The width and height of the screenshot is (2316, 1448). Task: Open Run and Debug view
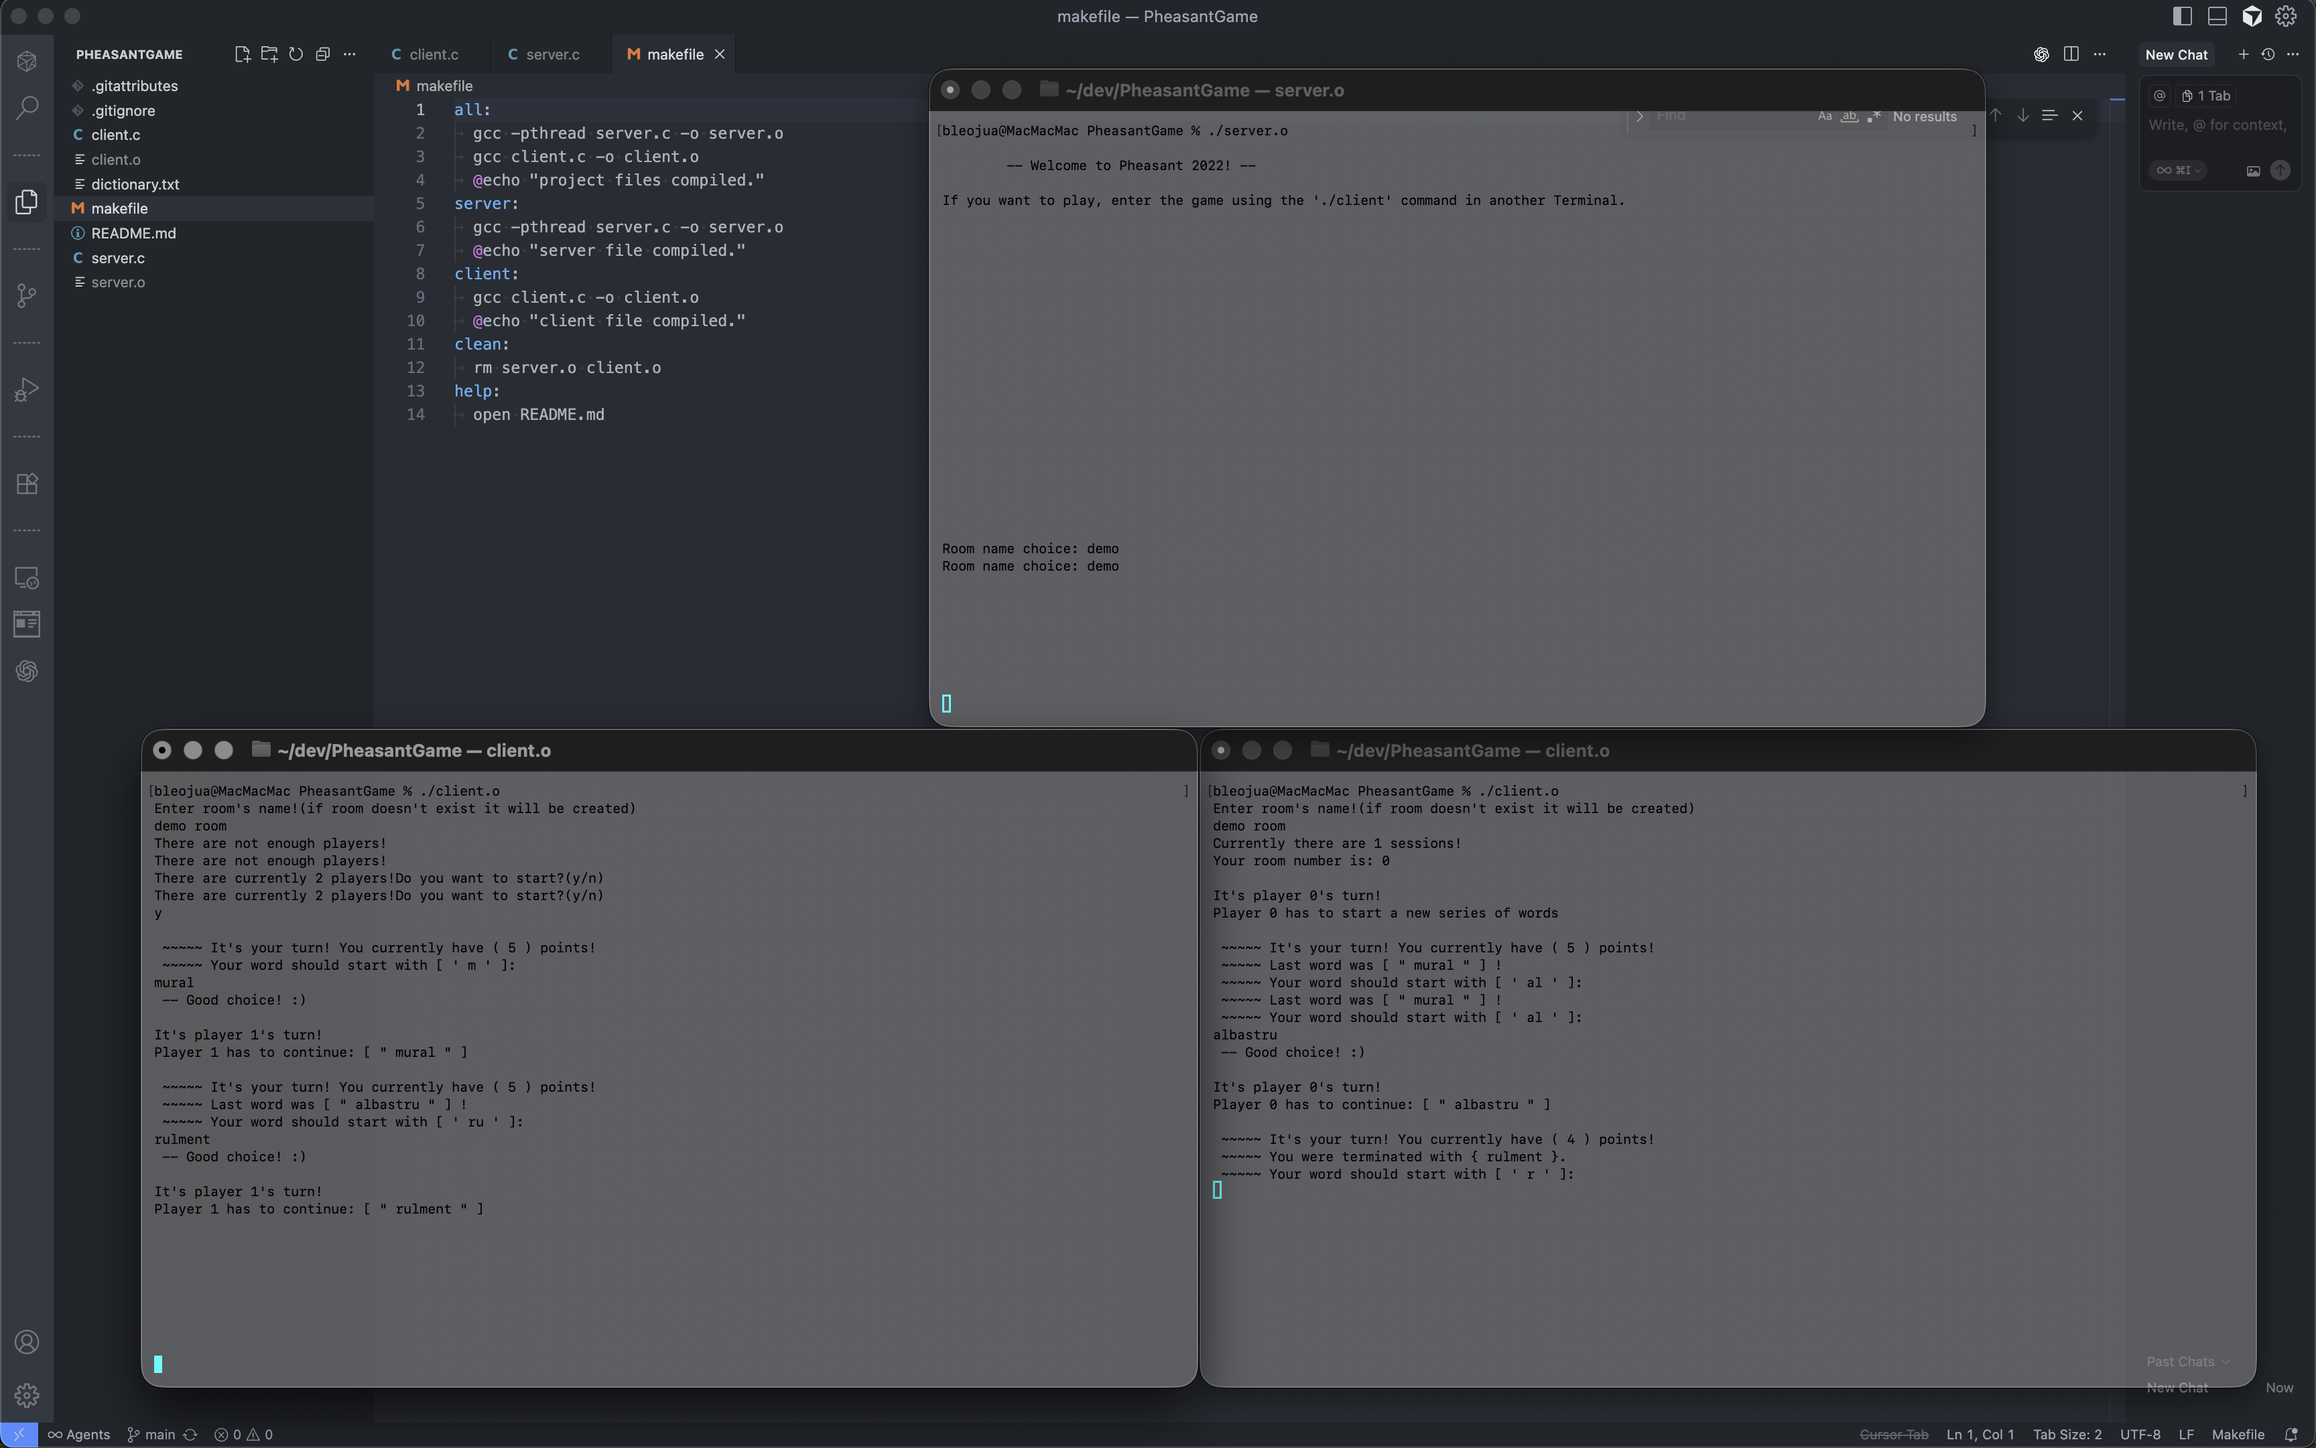[27, 389]
